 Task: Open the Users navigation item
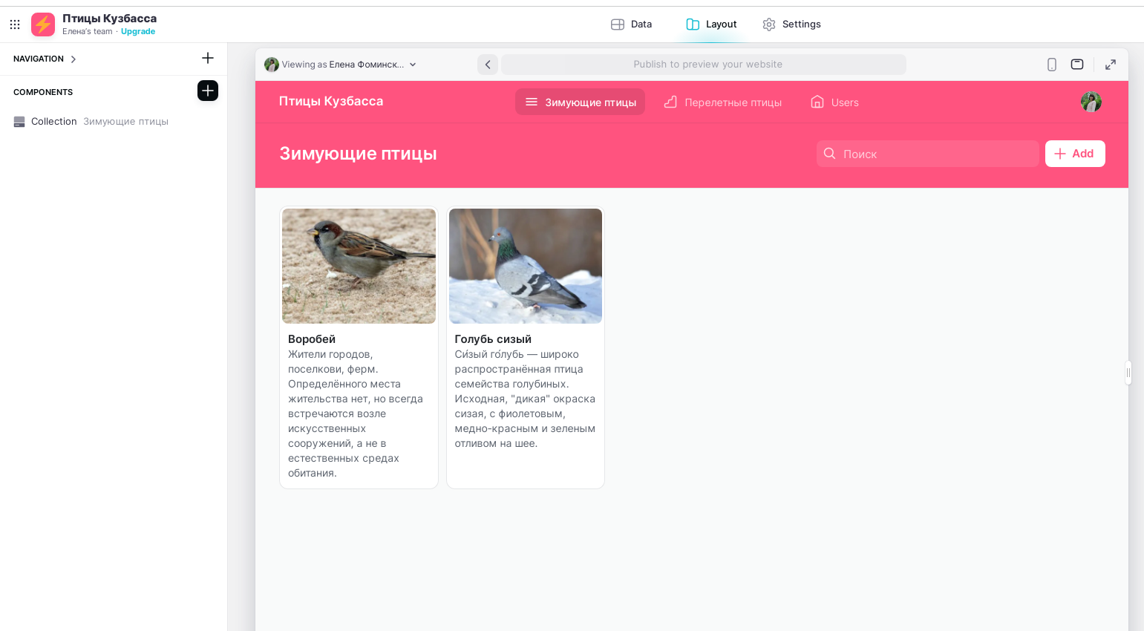click(835, 102)
